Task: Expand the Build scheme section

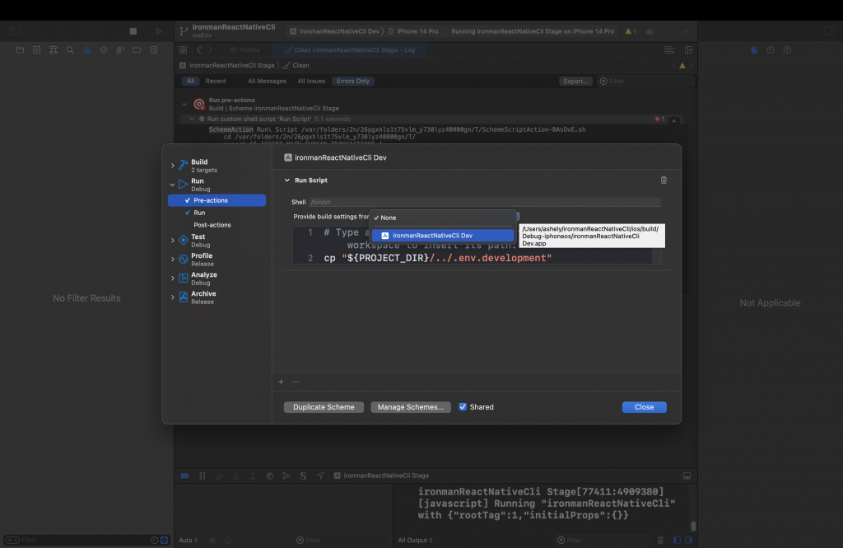Action: pyautogui.click(x=173, y=166)
